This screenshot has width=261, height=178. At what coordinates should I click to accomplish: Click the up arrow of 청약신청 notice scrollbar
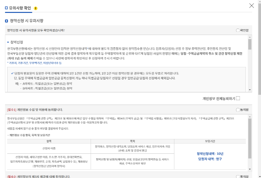click(250, 37)
